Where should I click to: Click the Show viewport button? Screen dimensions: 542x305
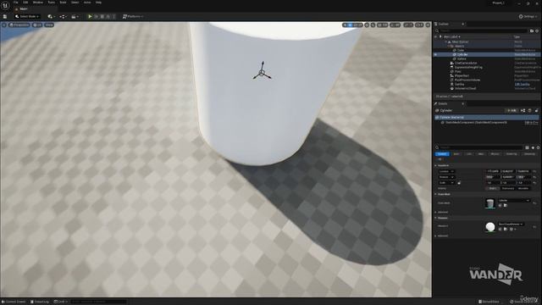point(49,25)
